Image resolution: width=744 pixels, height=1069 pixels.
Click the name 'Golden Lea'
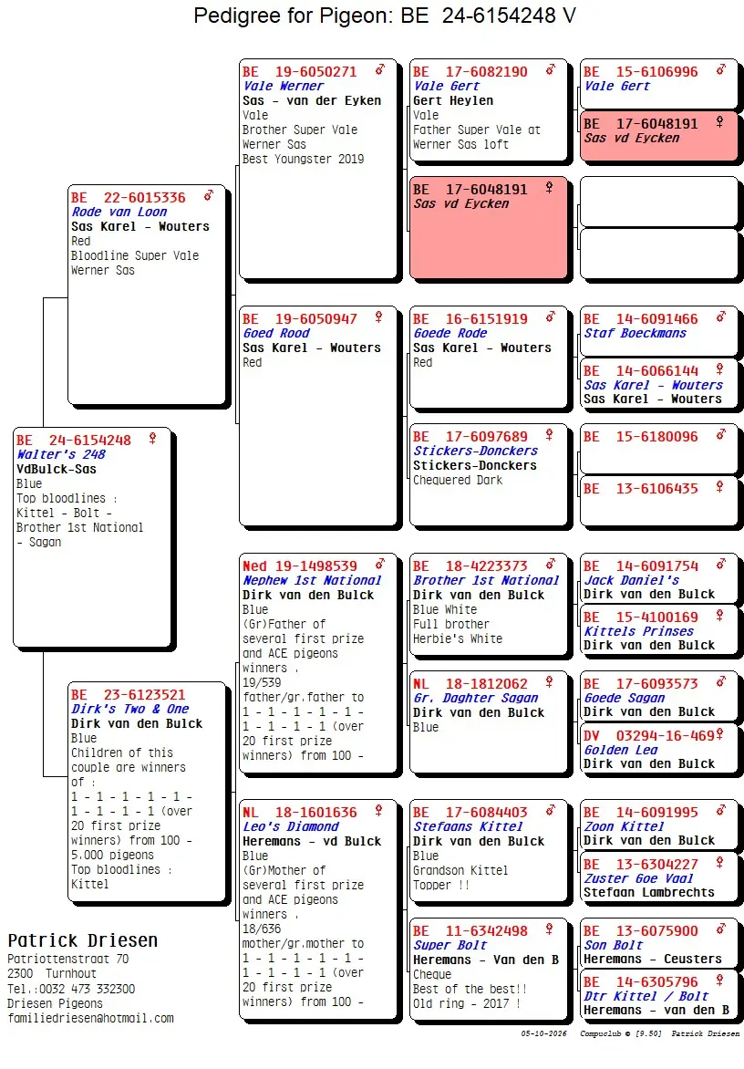pyautogui.click(x=621, y=750)
